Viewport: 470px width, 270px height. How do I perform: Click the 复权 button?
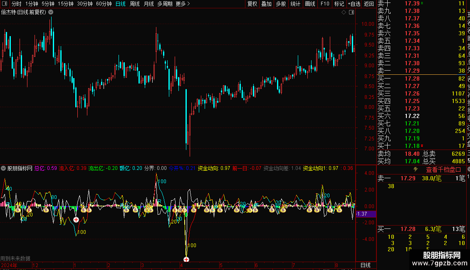[x=252, y=4]
